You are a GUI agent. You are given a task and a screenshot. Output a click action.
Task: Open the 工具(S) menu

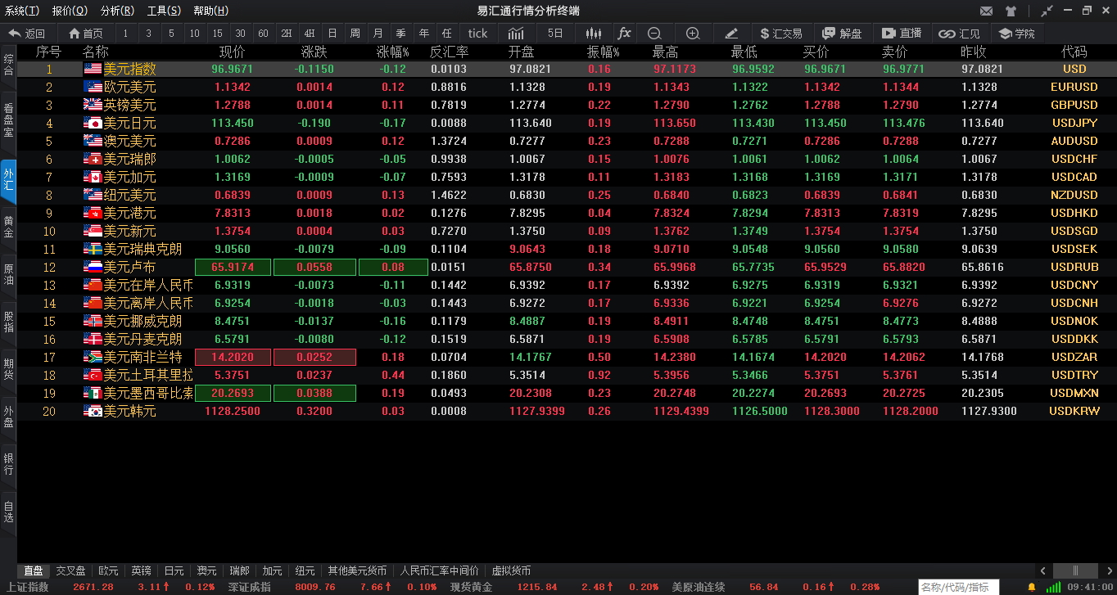click(x=165, y=11)
